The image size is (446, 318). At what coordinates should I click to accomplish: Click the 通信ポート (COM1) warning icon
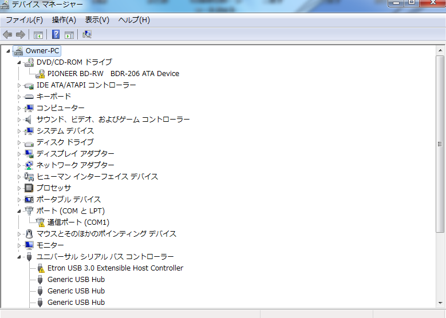pyautogui.click(x=40, y=222)
